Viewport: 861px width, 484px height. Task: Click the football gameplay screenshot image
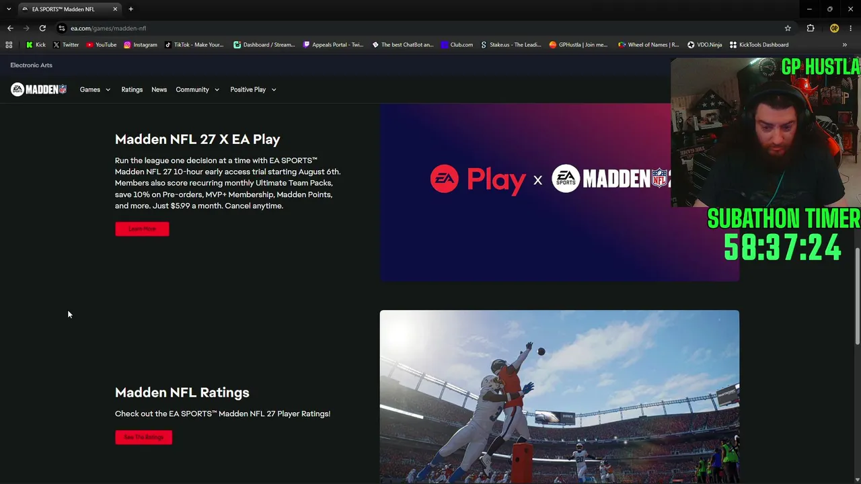coord(559,397)
